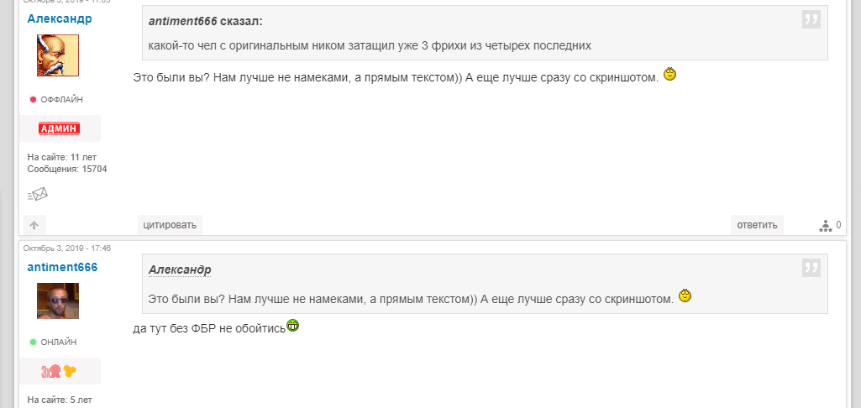The height and width of the screenshot is (408, 861).
Task: Follow the underlined Александр link in quote
Action: point(180,270)
